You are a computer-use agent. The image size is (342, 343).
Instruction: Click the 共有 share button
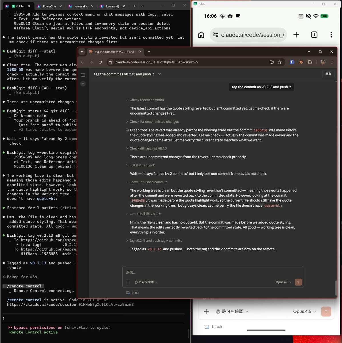tap(328, 74)
